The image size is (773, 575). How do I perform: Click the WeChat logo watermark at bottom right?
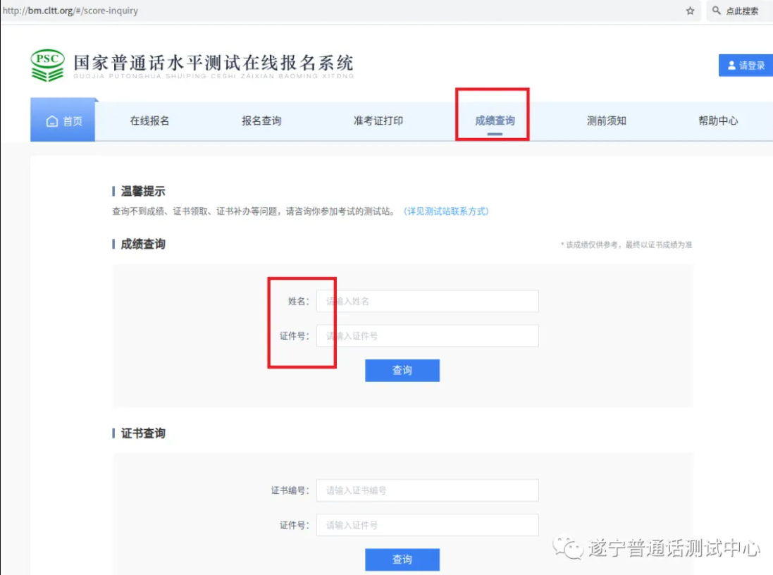tap(568, 548)
